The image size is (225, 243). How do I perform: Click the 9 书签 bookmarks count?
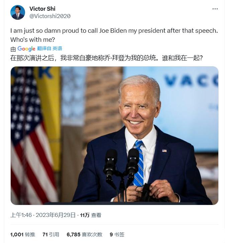(x=117, y=234)
